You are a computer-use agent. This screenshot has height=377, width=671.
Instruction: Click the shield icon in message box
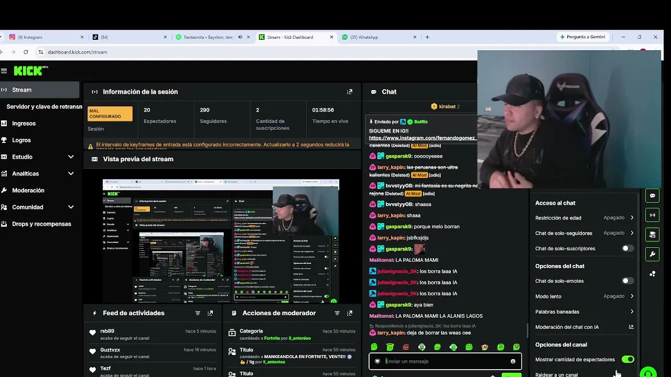(377, 361)
